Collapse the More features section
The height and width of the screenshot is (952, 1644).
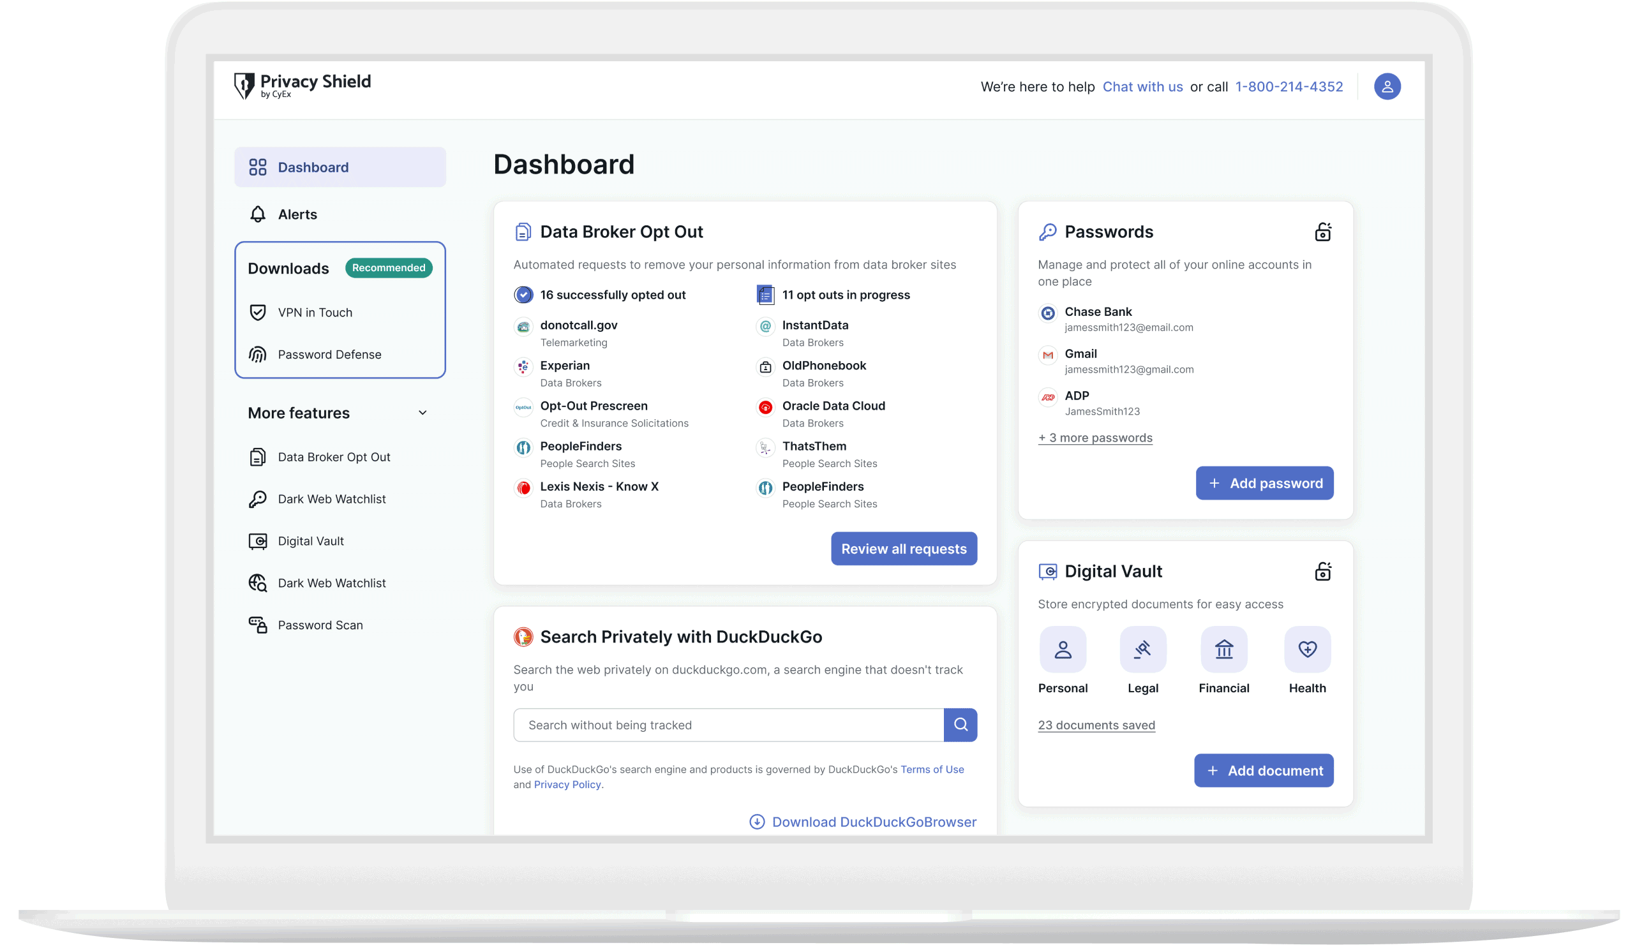coord(422,413)
